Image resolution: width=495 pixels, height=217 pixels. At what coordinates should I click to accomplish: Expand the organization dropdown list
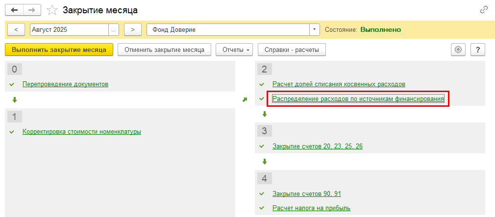coord(314,30)
